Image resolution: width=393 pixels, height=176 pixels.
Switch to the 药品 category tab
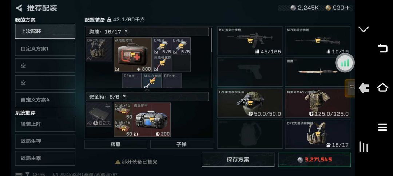coord(116,144)
